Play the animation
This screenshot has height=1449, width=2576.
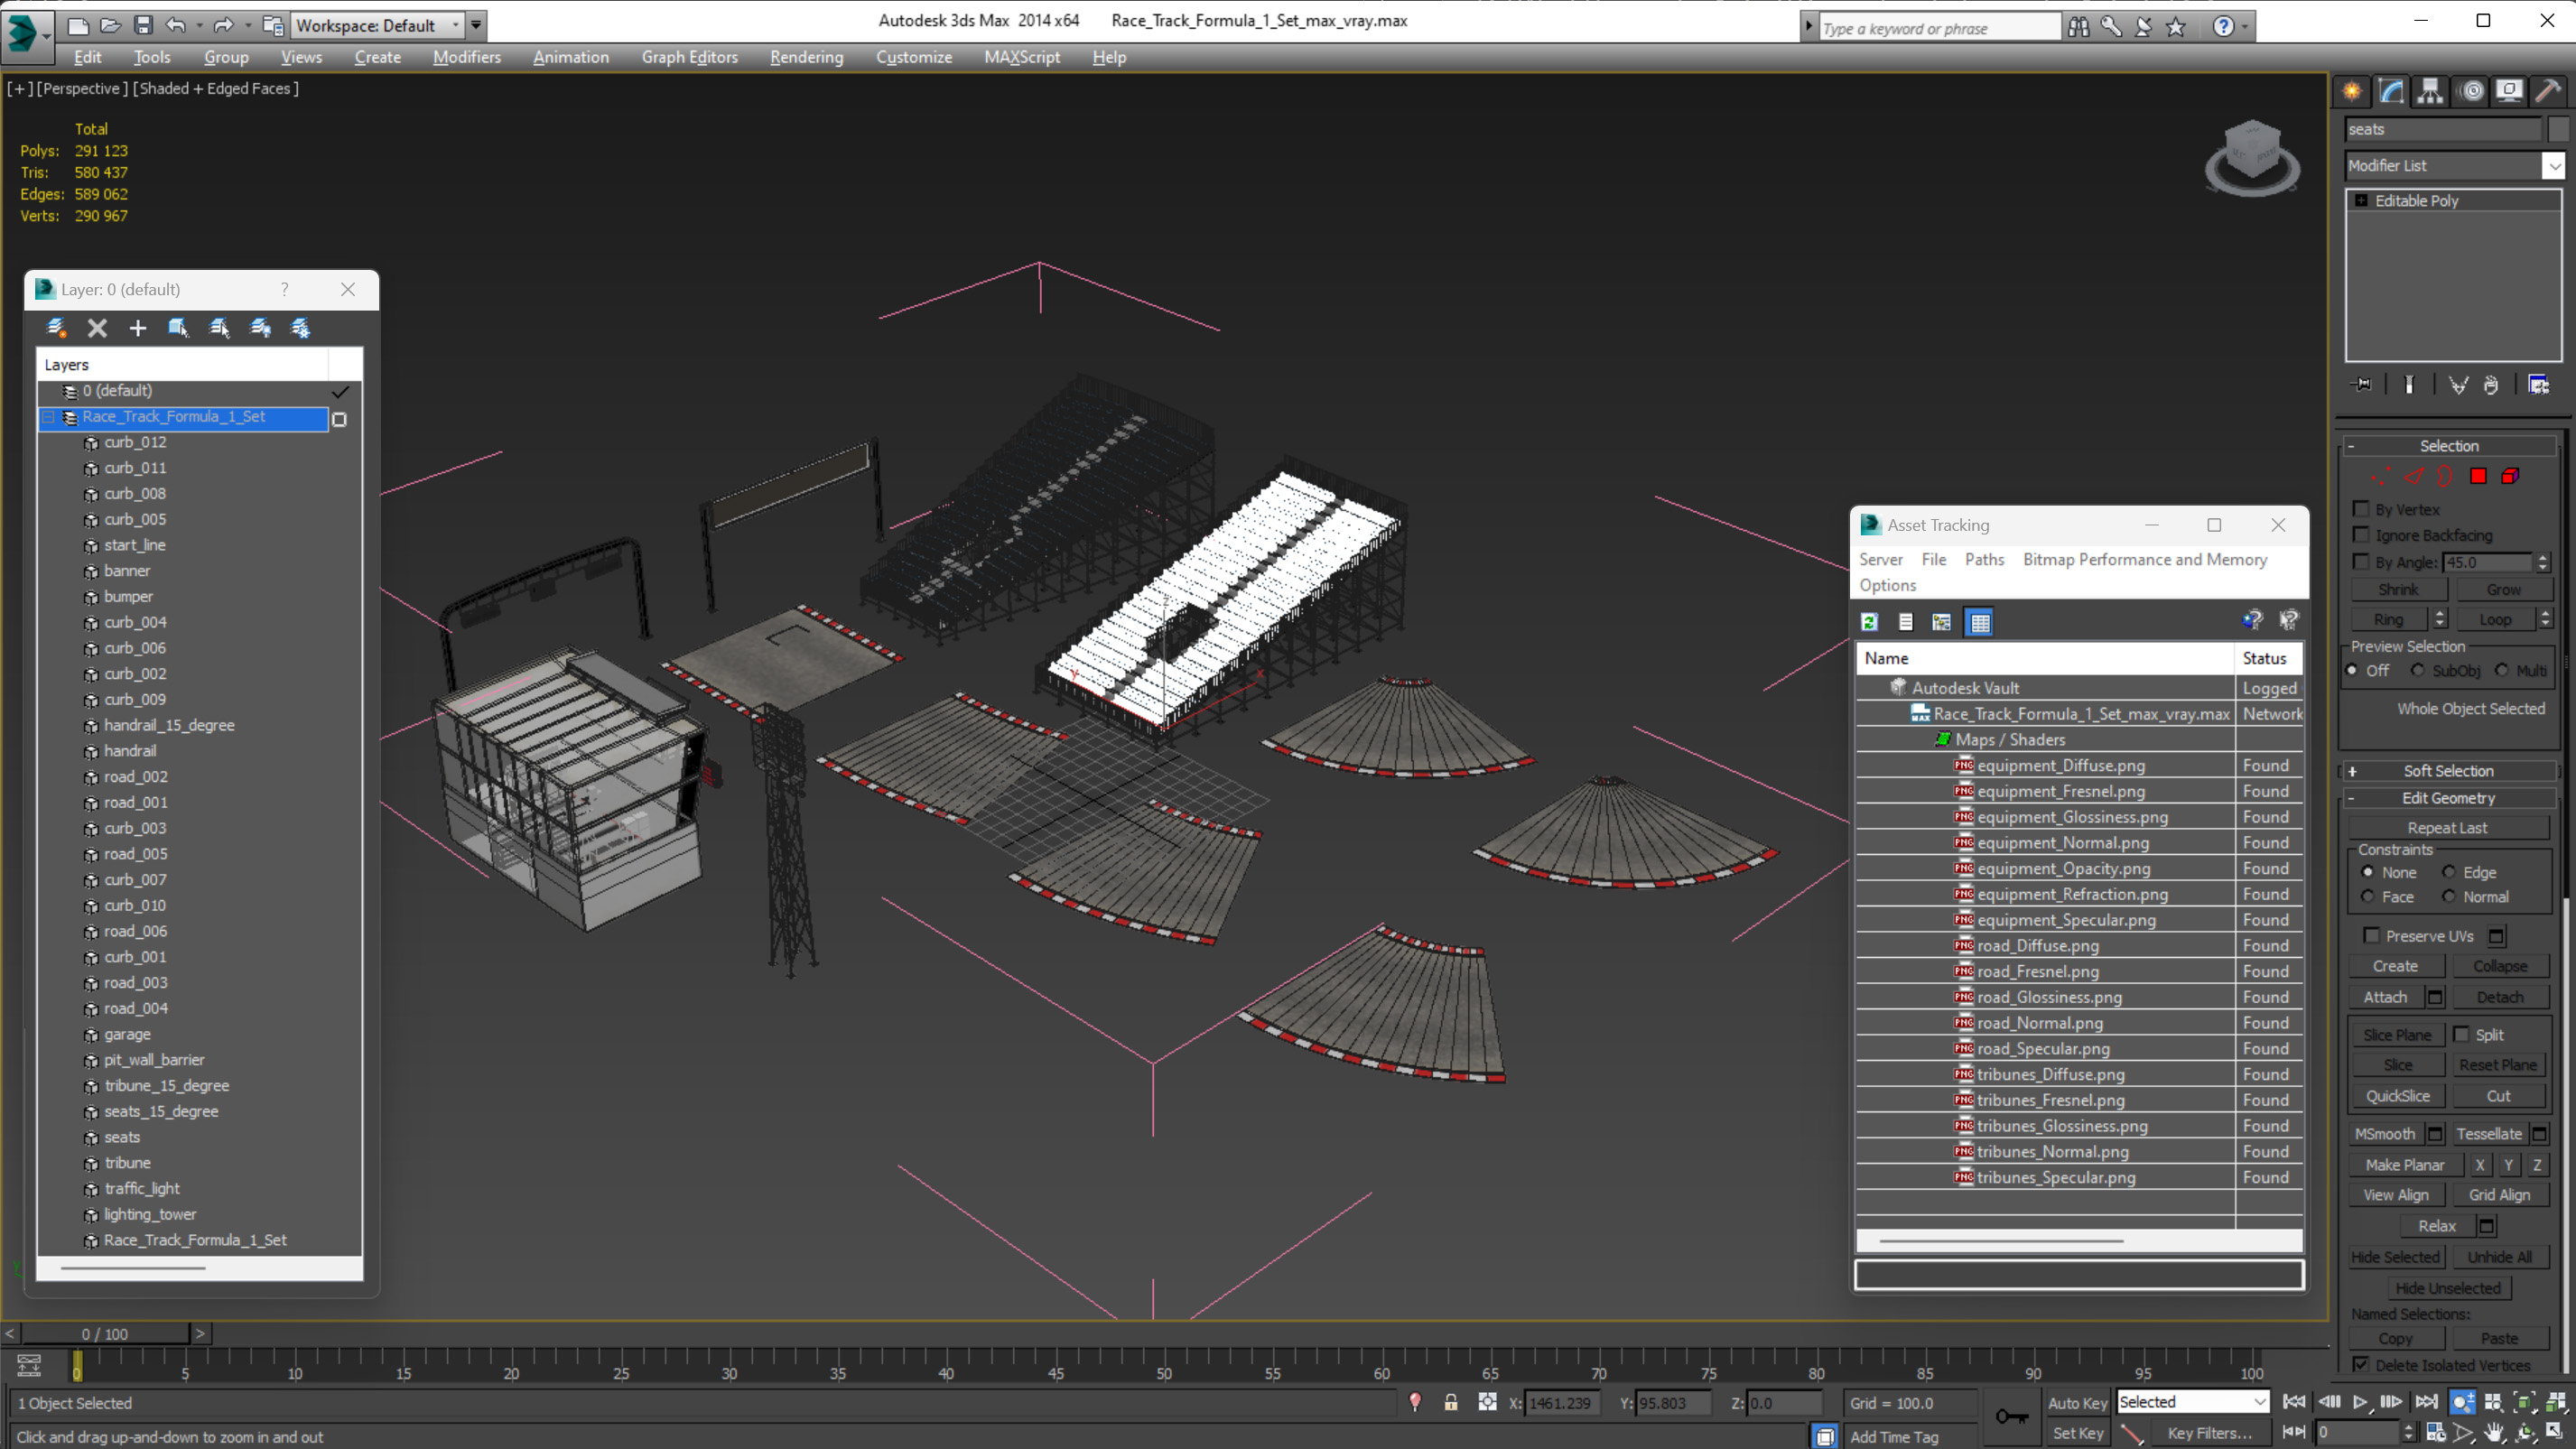click(2360, 1402)
